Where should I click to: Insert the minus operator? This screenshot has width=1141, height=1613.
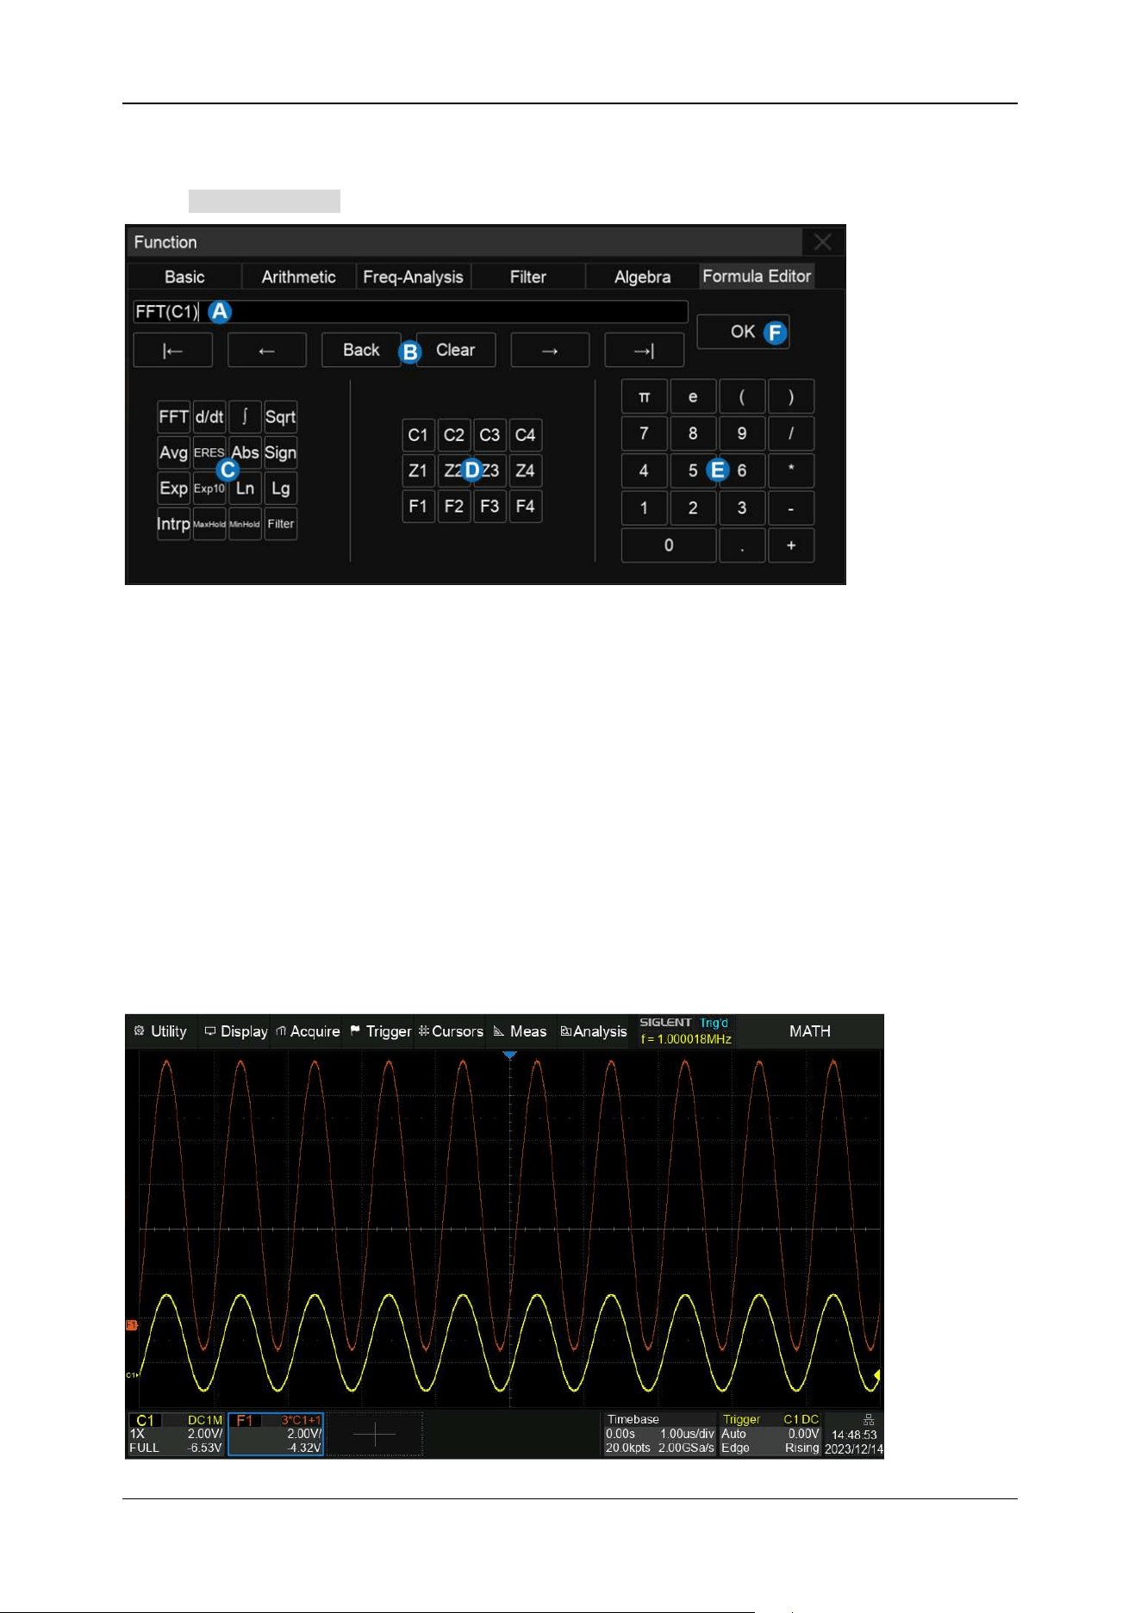[791, 508]
